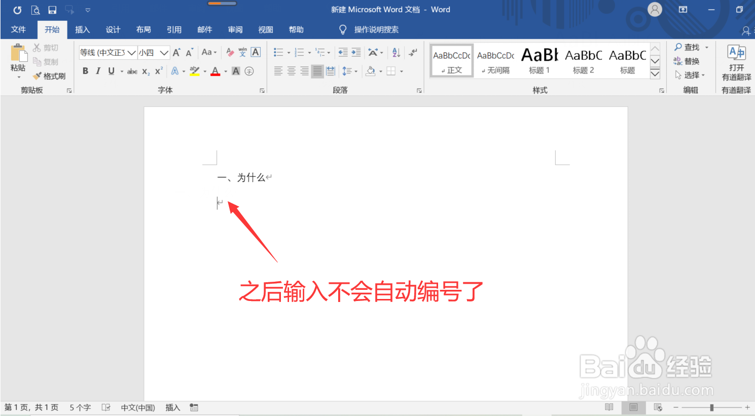The height and width of the screenshot is (416, 755).
Task: Toggle superscript x² formatting
Action: click(159, 71)
